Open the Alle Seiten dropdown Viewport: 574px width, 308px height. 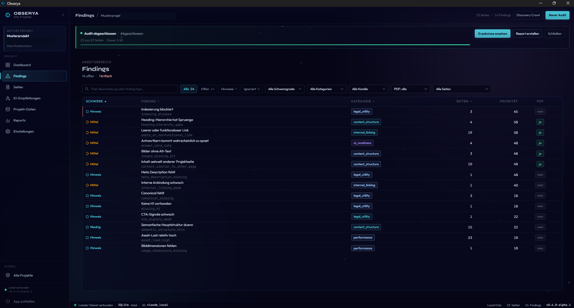pos(462,89)
